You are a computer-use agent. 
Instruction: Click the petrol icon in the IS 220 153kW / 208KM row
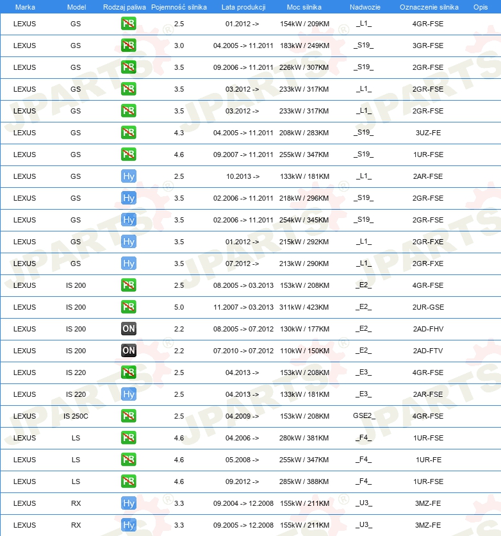pos(128,373)
